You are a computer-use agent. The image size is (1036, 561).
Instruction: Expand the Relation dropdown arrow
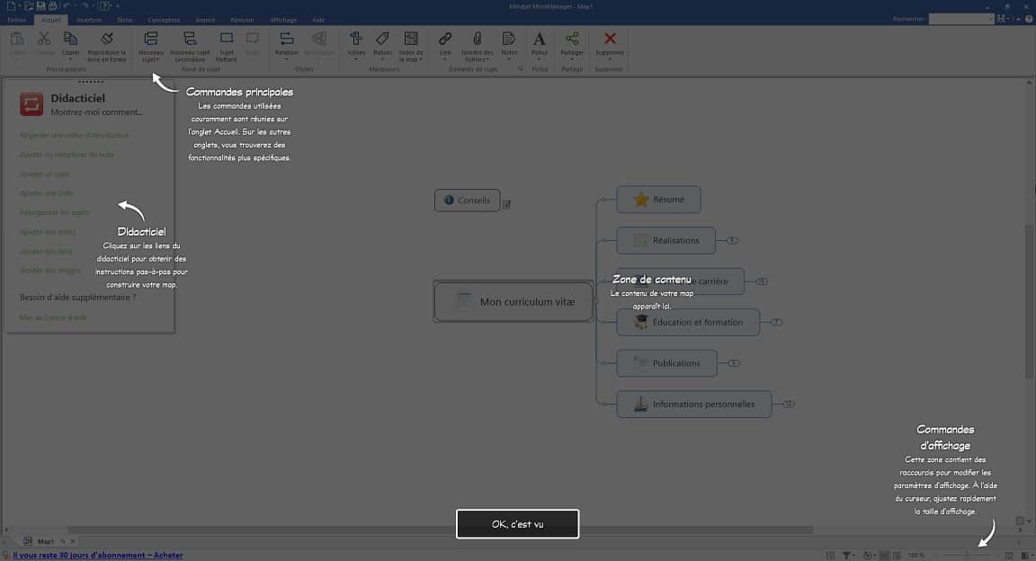coord(286,58)
